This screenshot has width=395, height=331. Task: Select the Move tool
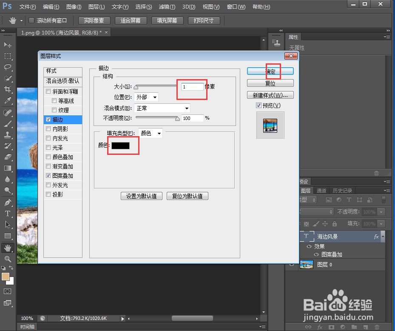(8, 44)
